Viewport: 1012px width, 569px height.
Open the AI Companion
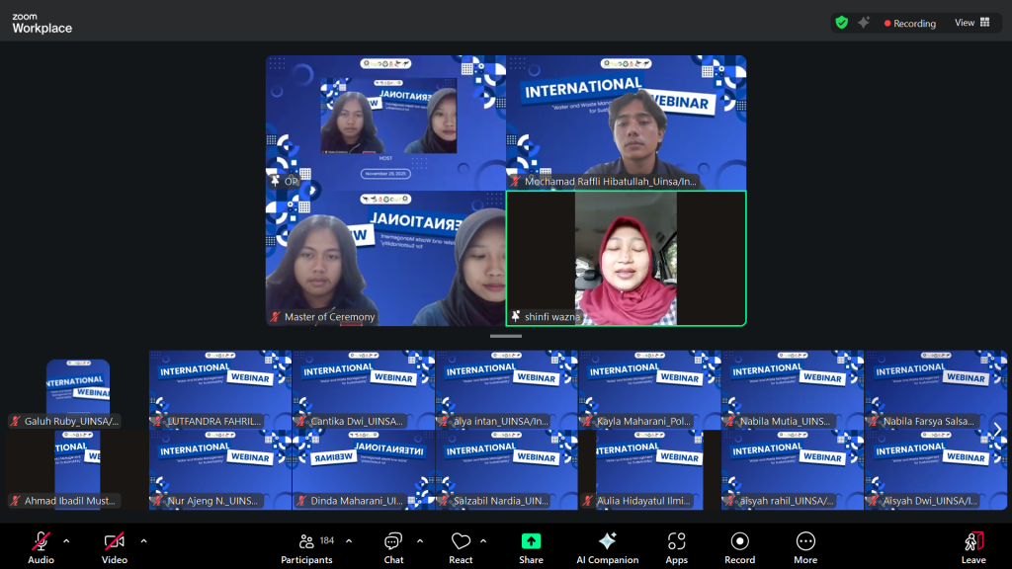pyautogui.click(x=607, y=545)
